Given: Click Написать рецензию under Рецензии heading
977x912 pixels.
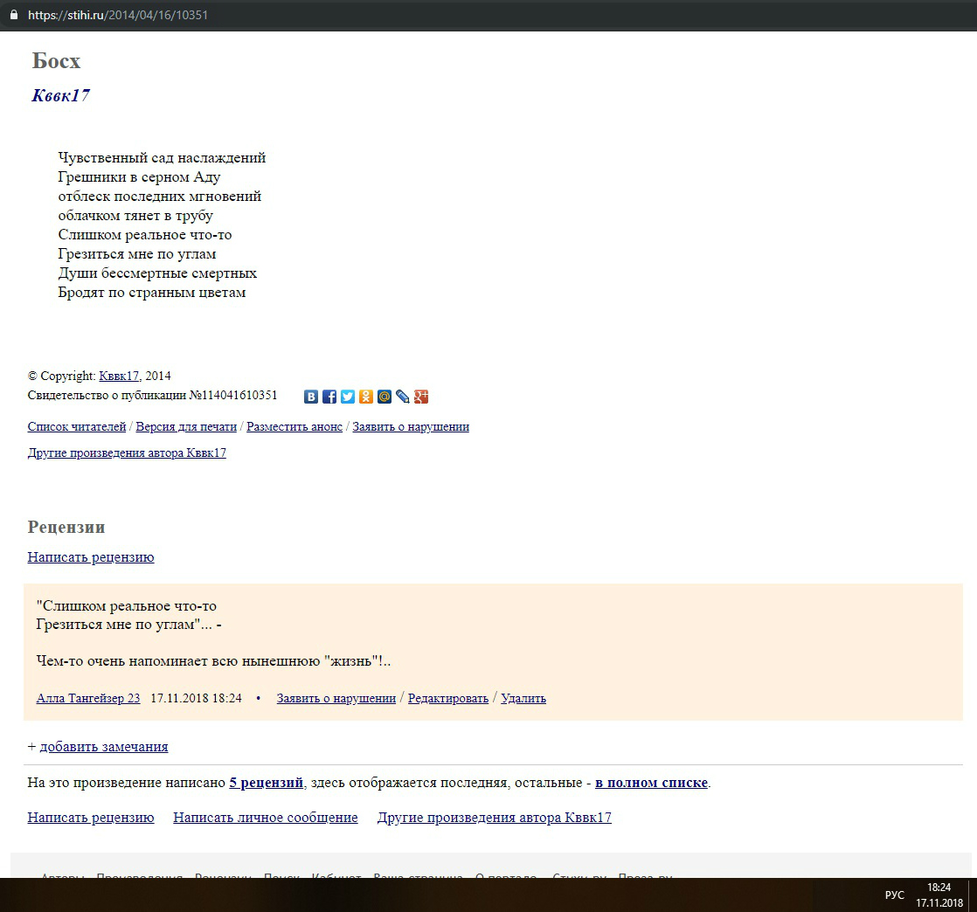Looking at the screenshot, I should click(91, 557).
